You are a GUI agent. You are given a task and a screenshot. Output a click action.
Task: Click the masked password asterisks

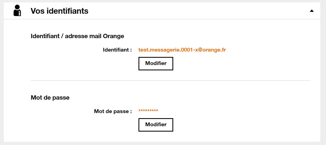coord(148,111)
